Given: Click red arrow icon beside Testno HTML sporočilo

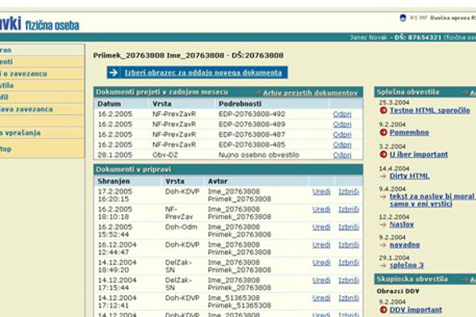Looking at the screenshot, I should click(383, 110).
